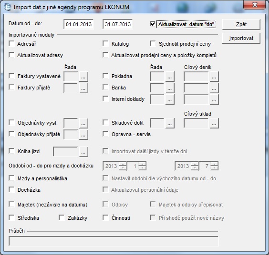
Task: Open Cílový deník browse for Interní doklady
Action: pos(214,99)
